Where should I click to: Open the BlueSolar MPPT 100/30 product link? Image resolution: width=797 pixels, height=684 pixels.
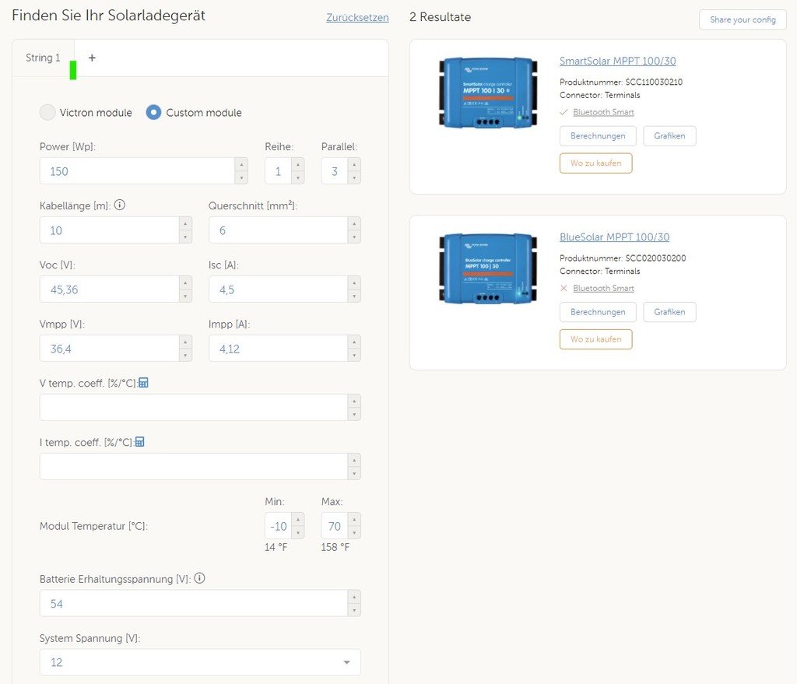point(615,237)
